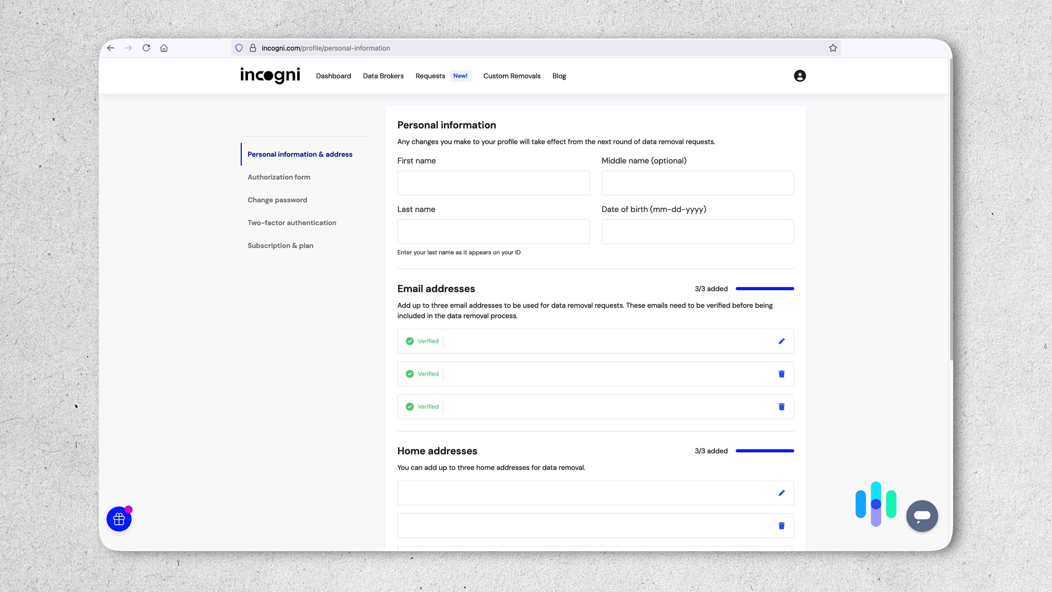Switch to the Data Brokers section

click(383, 76)
